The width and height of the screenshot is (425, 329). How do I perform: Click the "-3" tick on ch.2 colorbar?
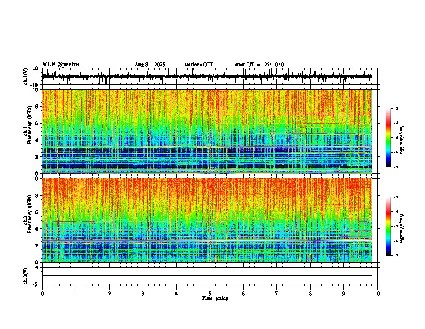click(396, 197)
